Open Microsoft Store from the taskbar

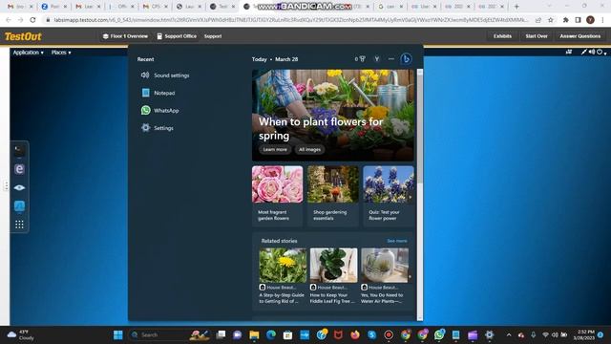[x=287, y=335]
